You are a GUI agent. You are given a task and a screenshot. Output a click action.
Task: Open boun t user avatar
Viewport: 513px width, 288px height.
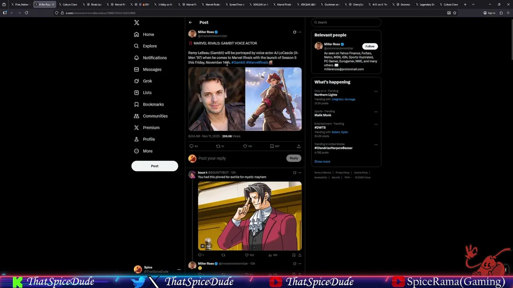[192, 175]
